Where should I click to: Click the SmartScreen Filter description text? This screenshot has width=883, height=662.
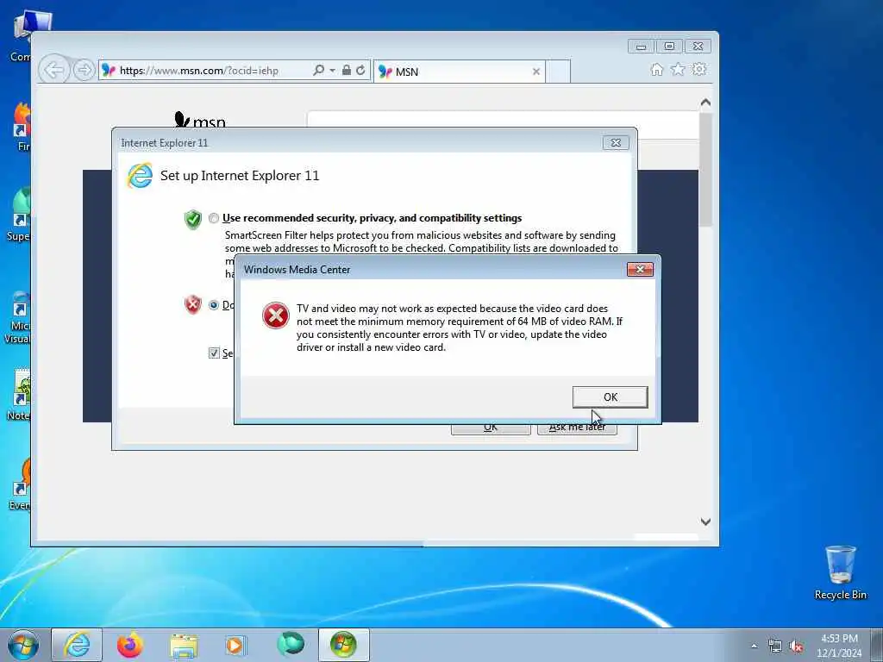tap(421, 241)
